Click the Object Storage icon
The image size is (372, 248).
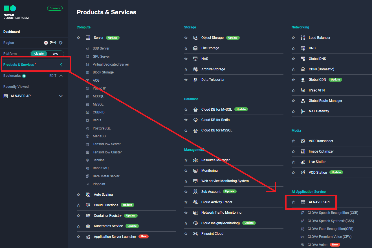coord(195,38)
